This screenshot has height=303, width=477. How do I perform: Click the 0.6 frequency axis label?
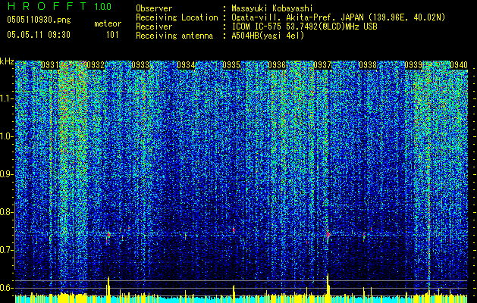click(7, 288)
